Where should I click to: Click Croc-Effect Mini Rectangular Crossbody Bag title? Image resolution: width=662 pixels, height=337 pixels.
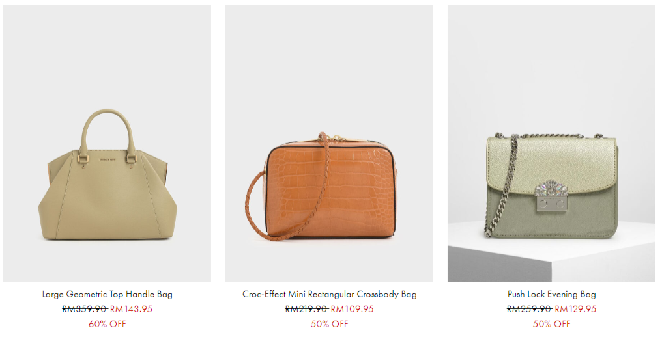click(329, 294)
